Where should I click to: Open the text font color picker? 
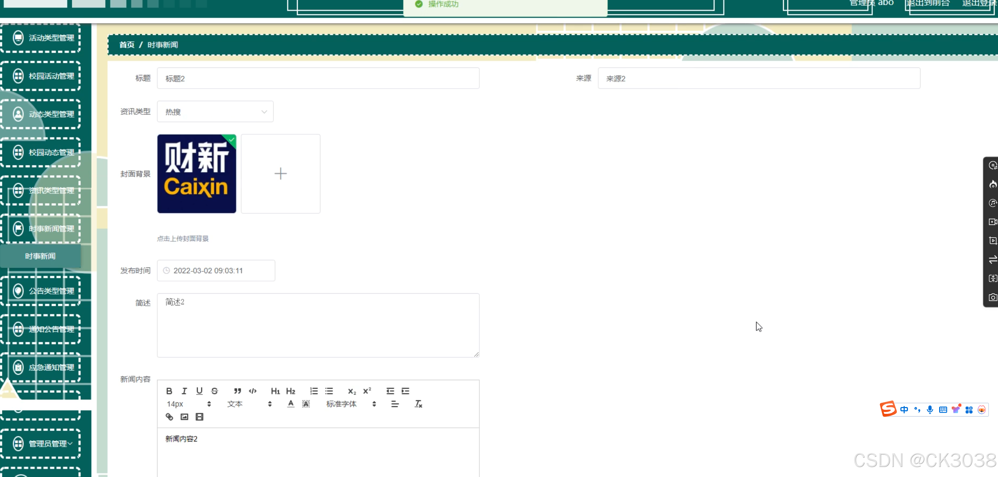pyautogui.click(x=291, y=404)
